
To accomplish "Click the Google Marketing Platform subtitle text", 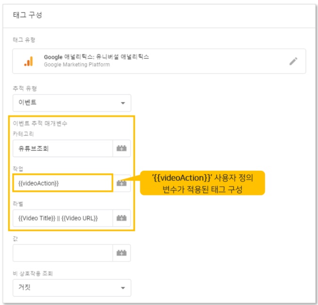I will [x=77, y=65].
